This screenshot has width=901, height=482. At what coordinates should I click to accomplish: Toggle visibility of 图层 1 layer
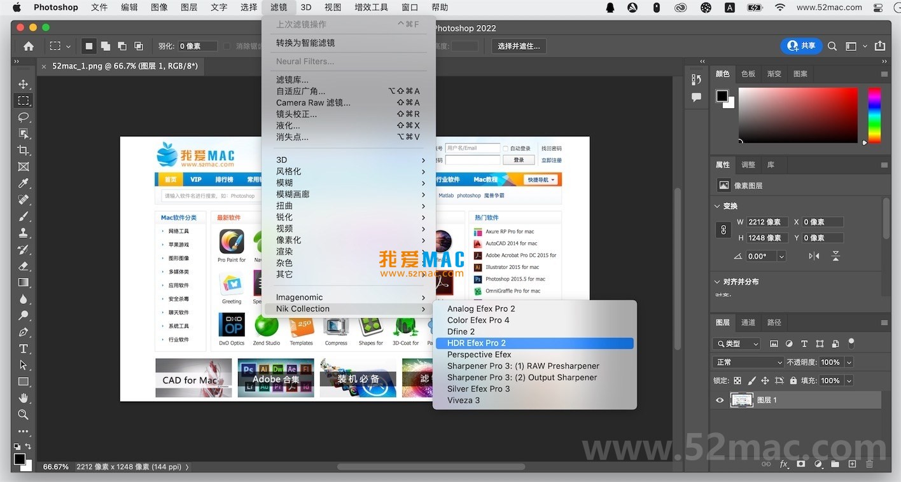coord(720,400)
